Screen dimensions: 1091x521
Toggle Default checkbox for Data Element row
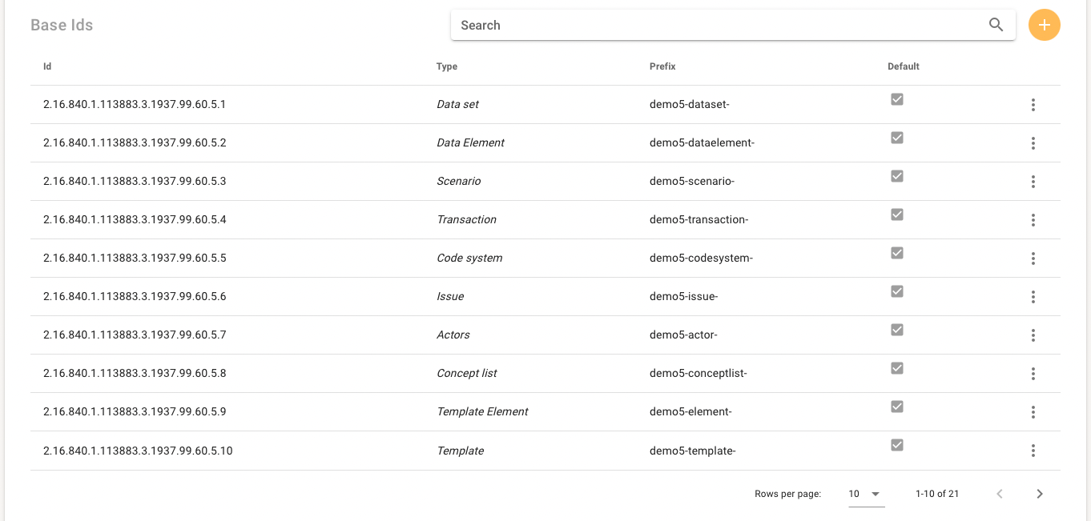point(897,138)
